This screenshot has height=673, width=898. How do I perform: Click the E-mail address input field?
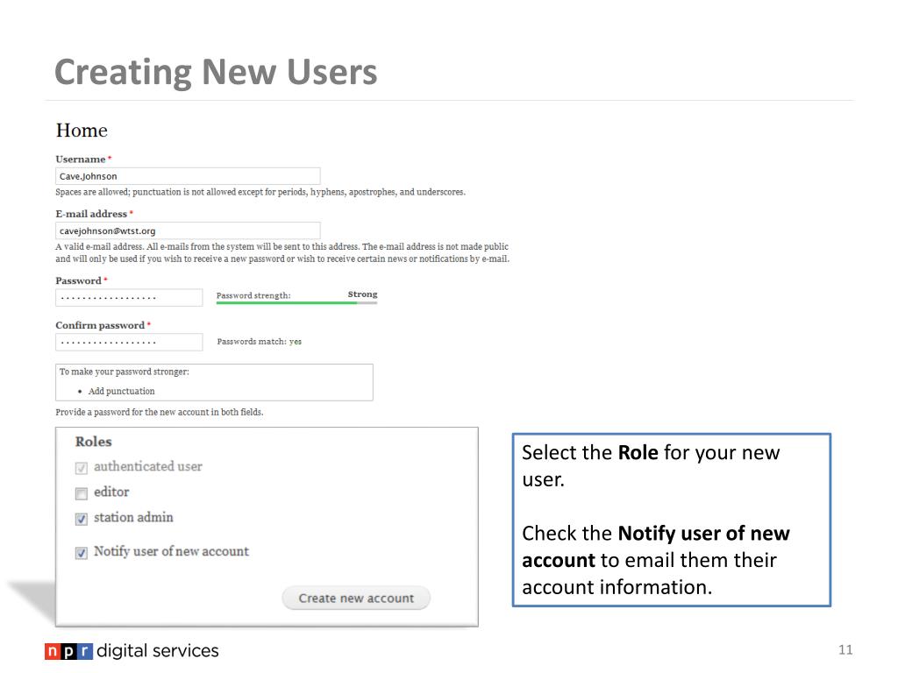[188, 230]
